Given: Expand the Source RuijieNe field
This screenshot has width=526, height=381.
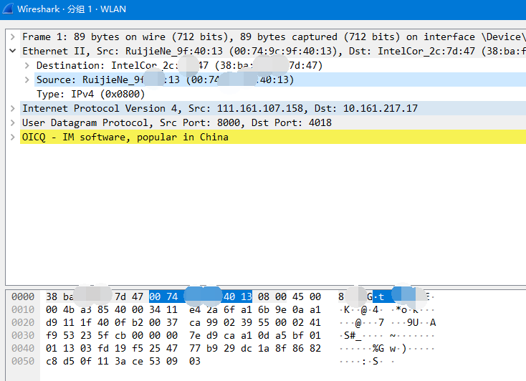Looking at the screenshot, I should pyautogui.click(x=27, y=79).
